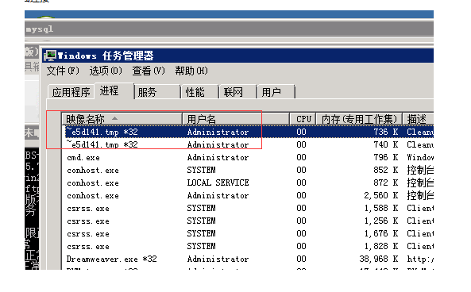Sort by 描述 column header

tap(418, 119)
